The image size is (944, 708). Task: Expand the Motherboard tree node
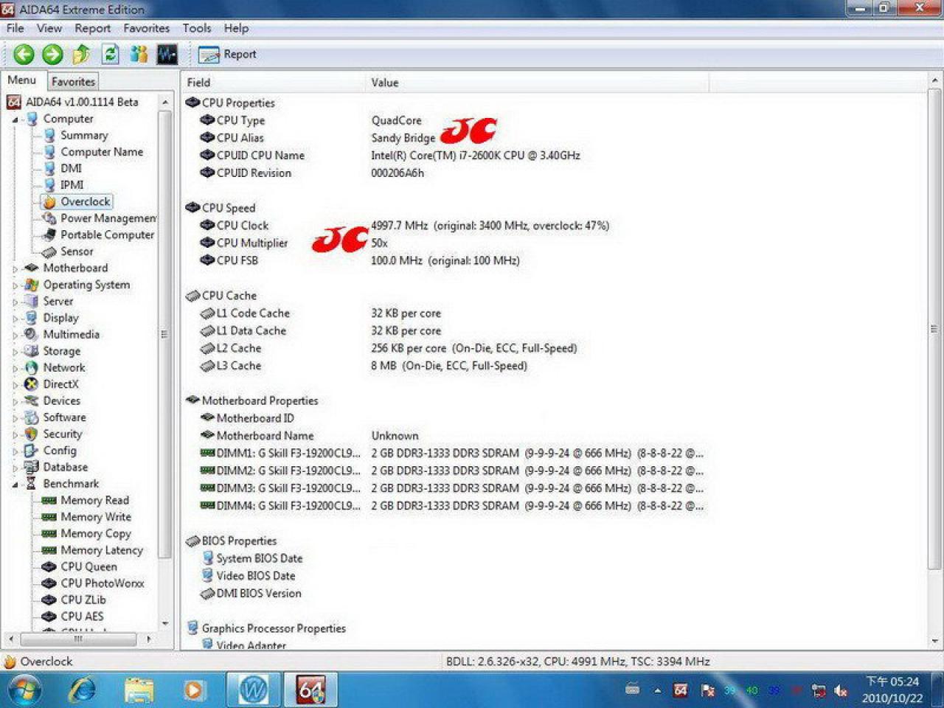pyautogui.click(x=15, y=268)
